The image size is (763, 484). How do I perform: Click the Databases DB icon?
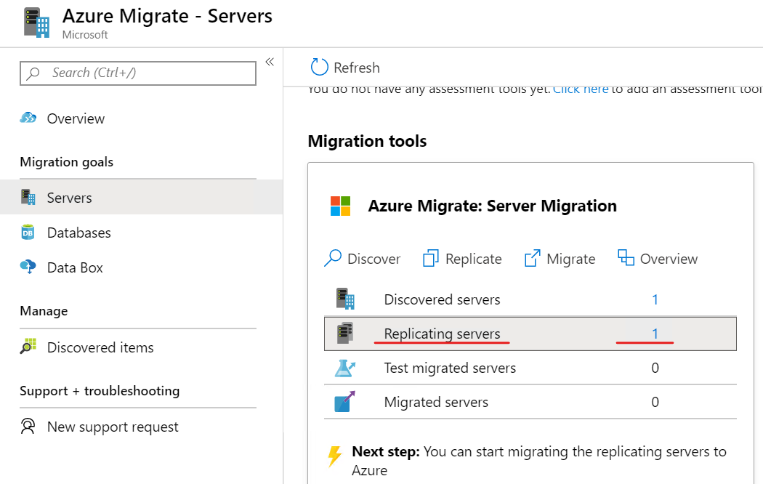coord(28,232)
